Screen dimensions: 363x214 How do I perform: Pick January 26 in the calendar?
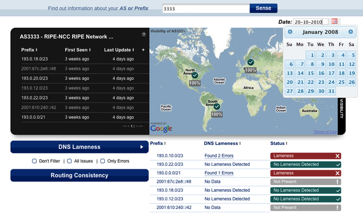[x=352, y=82]
